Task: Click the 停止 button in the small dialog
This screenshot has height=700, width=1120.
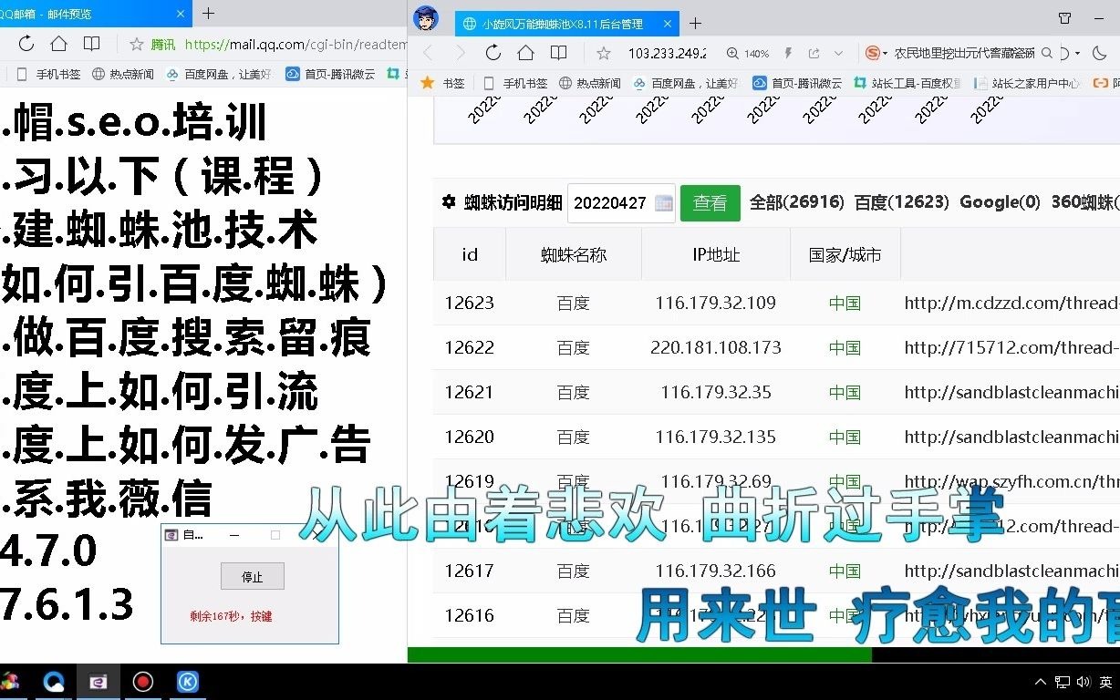Action: tap(253, 576)
